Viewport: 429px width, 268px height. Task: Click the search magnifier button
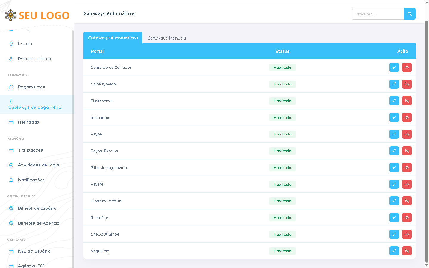point(409,14)
